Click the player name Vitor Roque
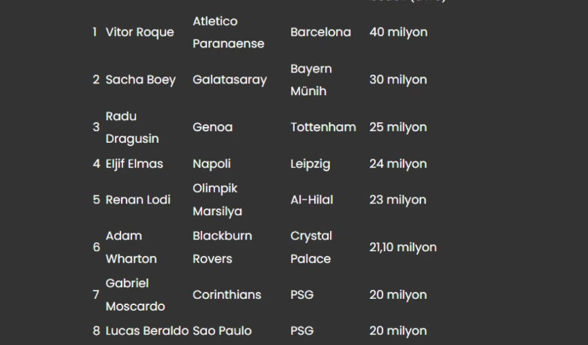Image resolution: width=588 pixels, height=345 pixels. [x=140, y=32]
